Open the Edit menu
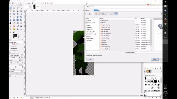 13,3
